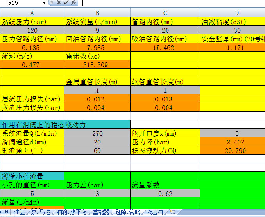
Task: Select column D header
Action: coord(233,13)
